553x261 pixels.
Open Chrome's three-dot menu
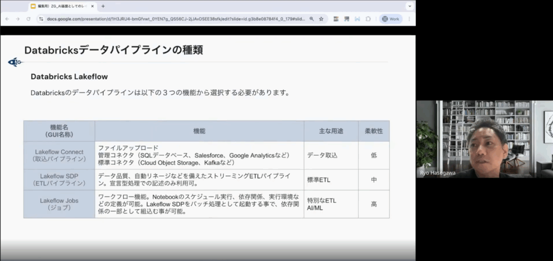(409, 18)
